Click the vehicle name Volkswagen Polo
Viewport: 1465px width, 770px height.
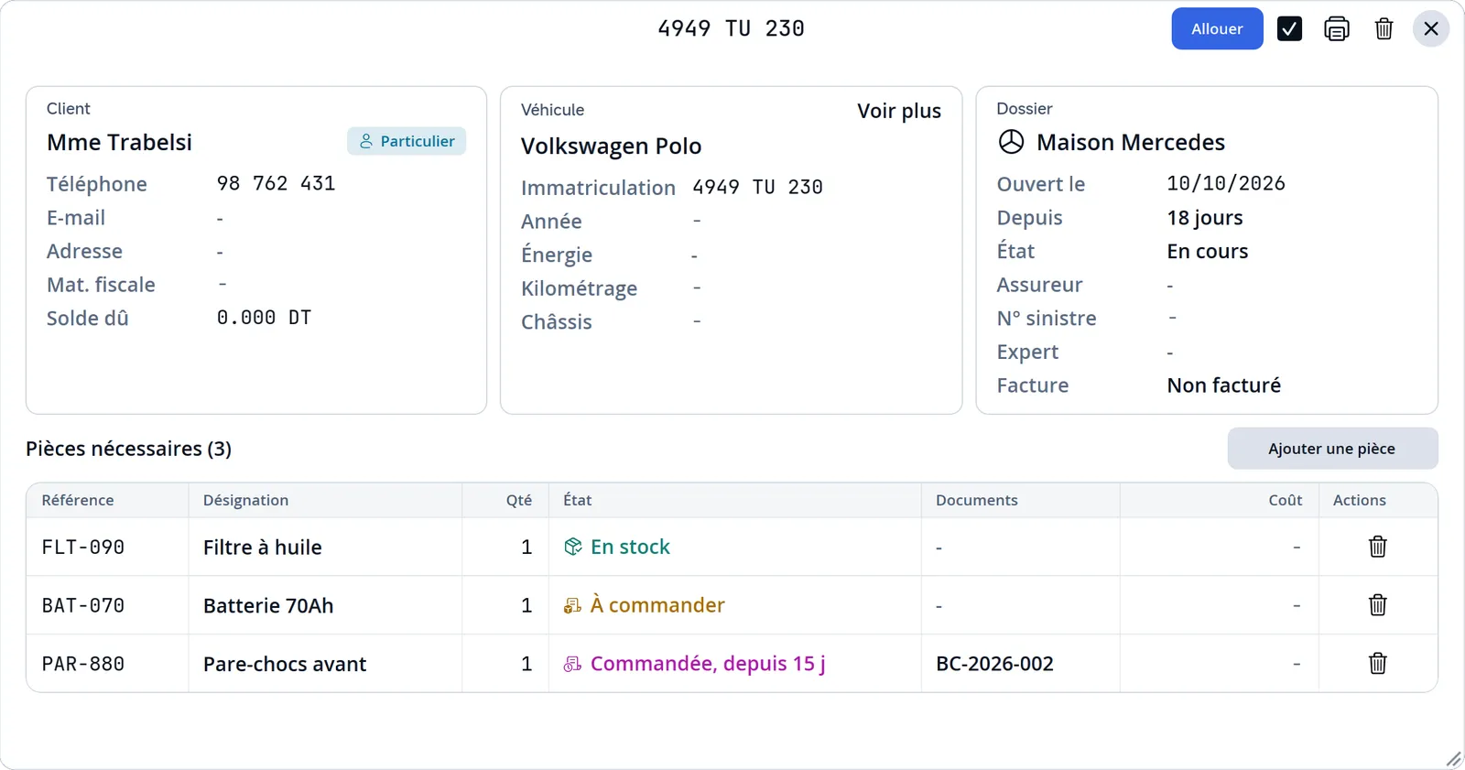(612, 146)
